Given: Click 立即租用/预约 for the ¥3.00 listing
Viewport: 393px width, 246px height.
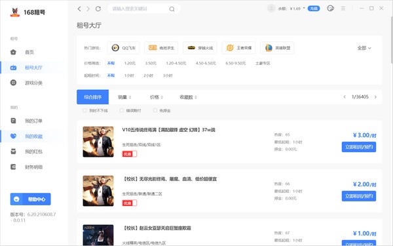Looking at the screenshot, I should (359, 147).
